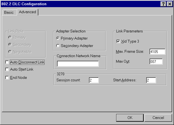This screenshot has width=174, height=125.
Task: Select the Primary Link Role radio button
Action: [x=10, y=38]
